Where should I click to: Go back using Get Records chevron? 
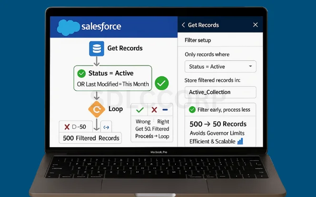click(183, 25)
